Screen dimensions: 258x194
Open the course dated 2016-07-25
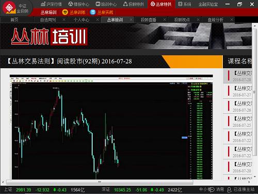[x=237, y=122]
